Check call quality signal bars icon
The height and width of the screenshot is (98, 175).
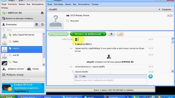tap(120, 34)
